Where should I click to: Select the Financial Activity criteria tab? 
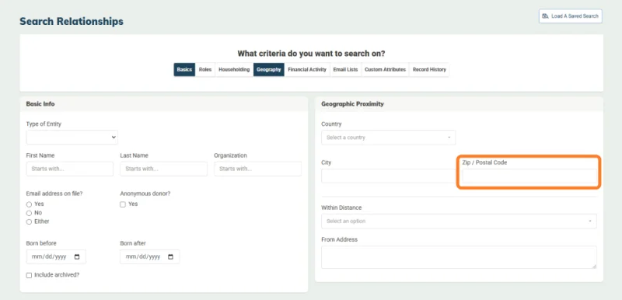[307, 69]
